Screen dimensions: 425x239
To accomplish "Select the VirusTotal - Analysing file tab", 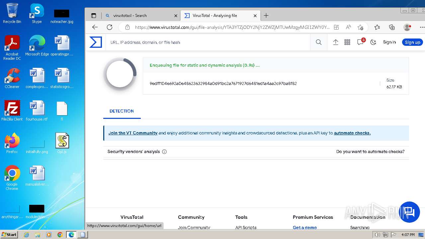I will (x=220, y=16).
